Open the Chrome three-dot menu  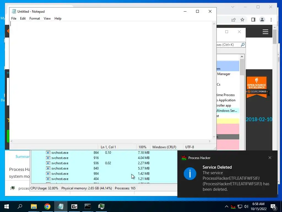click(271, 20)
